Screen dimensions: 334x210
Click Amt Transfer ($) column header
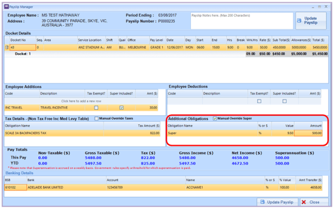309,180
